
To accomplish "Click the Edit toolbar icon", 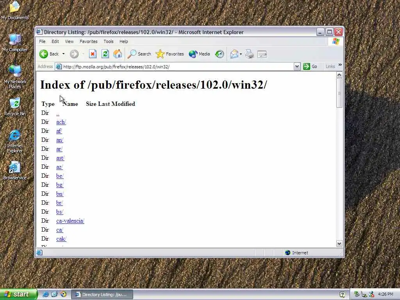I will [262, 54].
